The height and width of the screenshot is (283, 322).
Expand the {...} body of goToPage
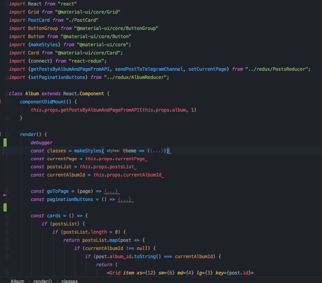click(111, 191)
